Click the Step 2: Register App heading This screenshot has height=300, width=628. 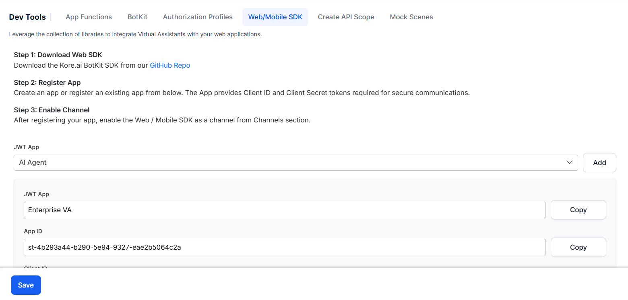tap(47, 83)
